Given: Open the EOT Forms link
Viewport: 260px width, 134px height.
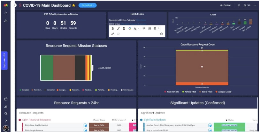Looking at the screenshot, I should tap(134, 24).
